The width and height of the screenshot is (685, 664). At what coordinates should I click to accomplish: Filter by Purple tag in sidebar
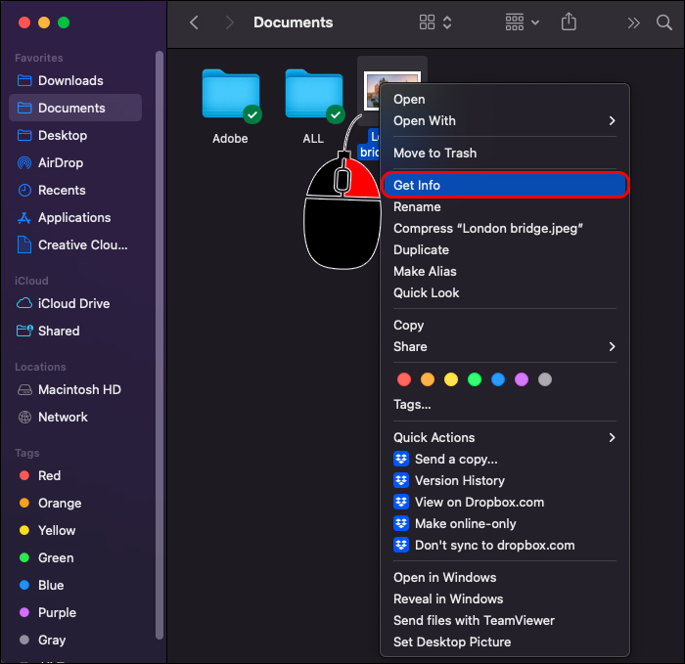pyautogui.click(x=75, y=612)
